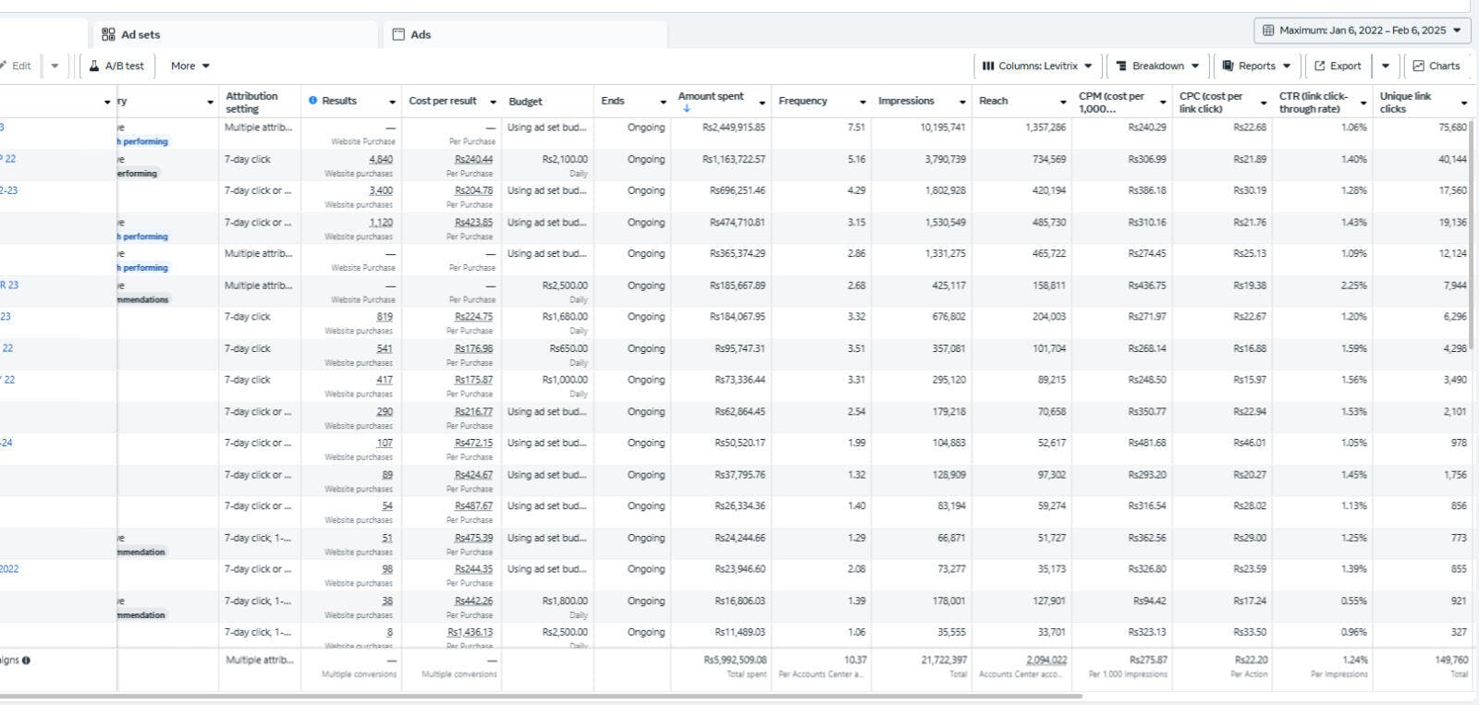Click the calendar icon in date range
1479x705 pixels.
(x=1268, y=30)
